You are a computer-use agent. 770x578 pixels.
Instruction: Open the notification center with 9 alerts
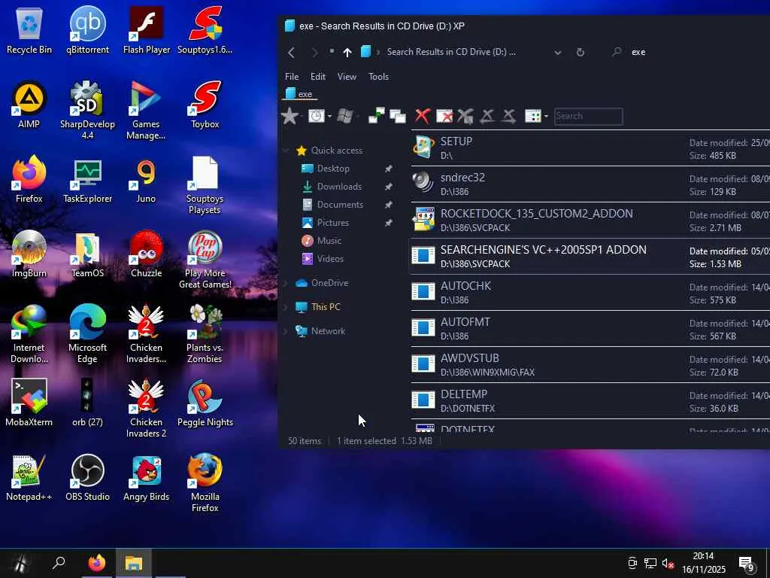click(747, 564)
